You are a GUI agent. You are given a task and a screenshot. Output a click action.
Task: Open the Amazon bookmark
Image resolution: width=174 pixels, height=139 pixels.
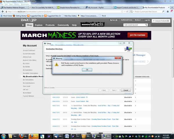coord(88,16)
